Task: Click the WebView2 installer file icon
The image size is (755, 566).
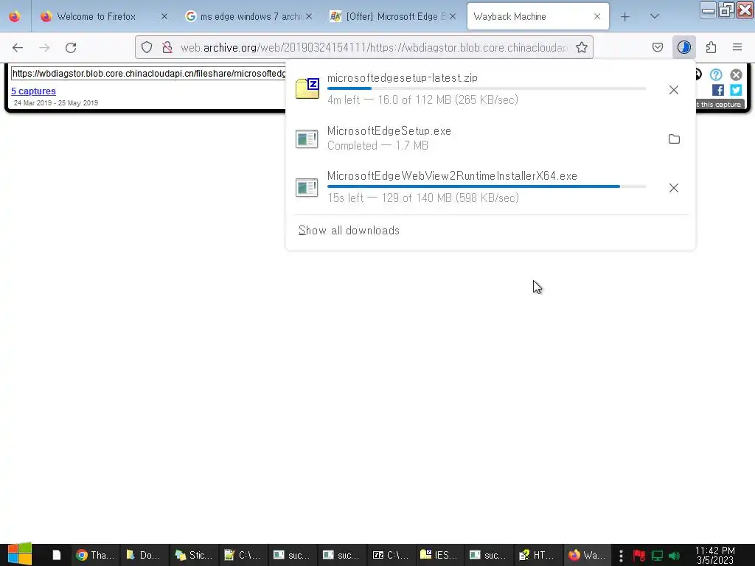Action: click(x=307, y=188)
